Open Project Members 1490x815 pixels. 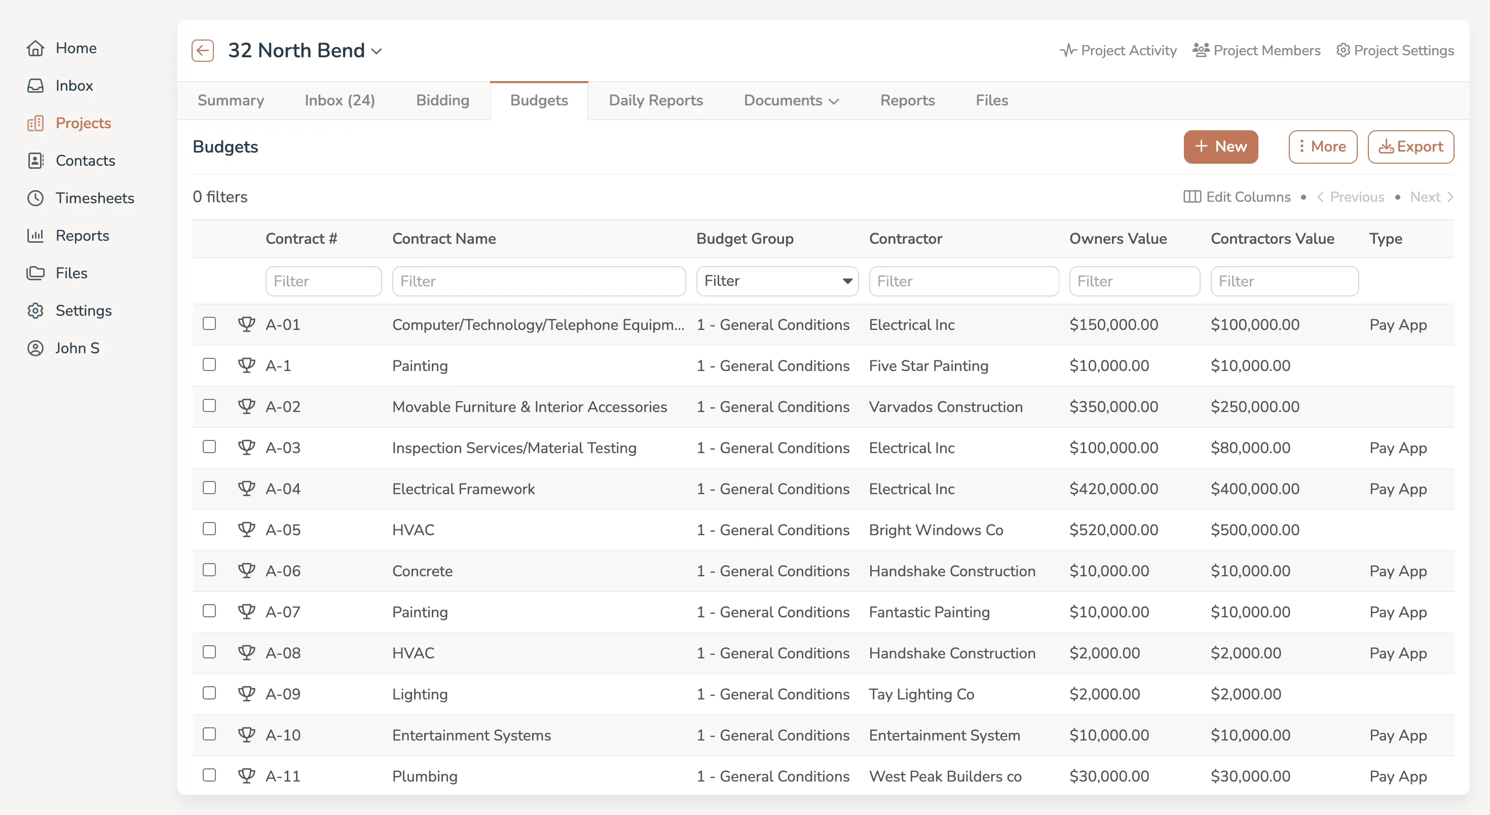(1255, 50)
